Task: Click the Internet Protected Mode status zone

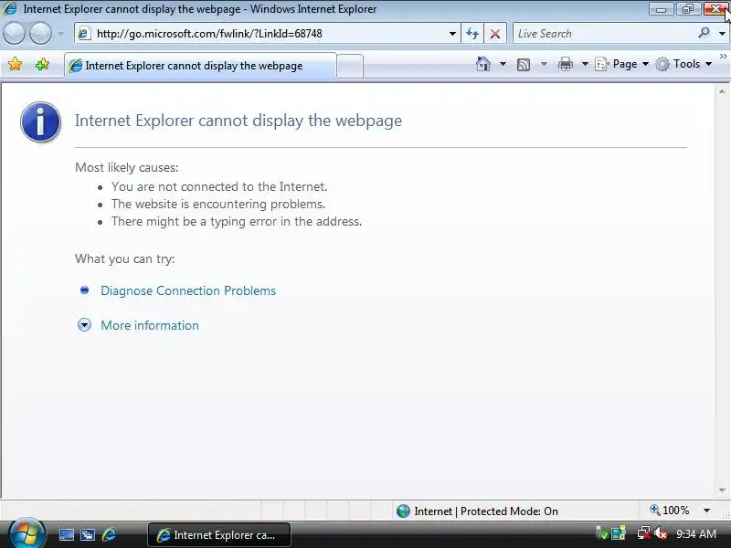Action: [477, 511]
